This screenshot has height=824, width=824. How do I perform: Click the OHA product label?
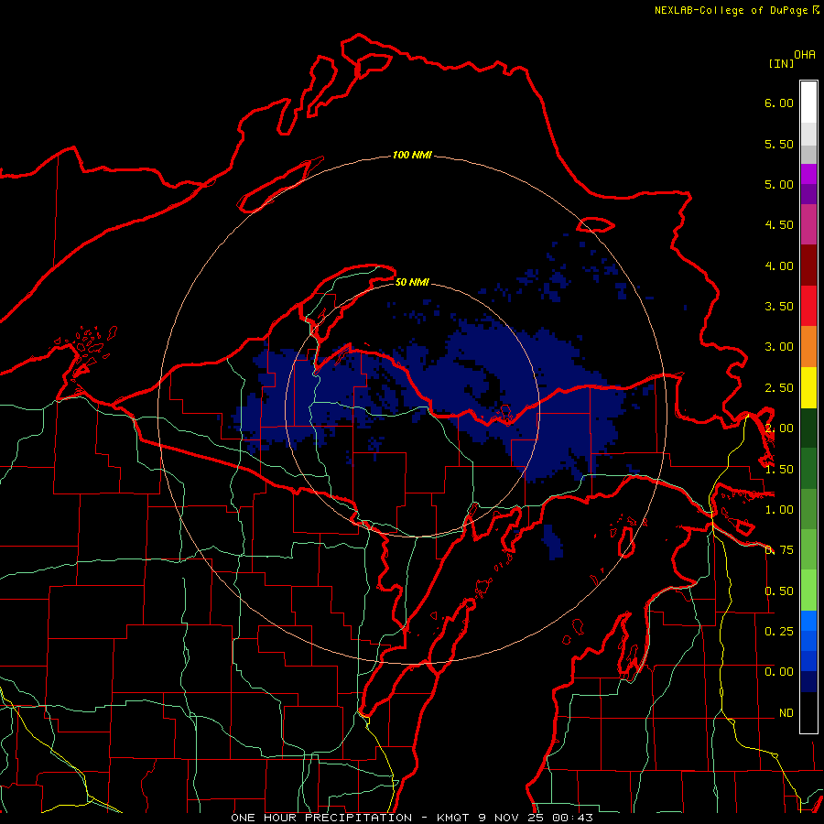point(805,55)
